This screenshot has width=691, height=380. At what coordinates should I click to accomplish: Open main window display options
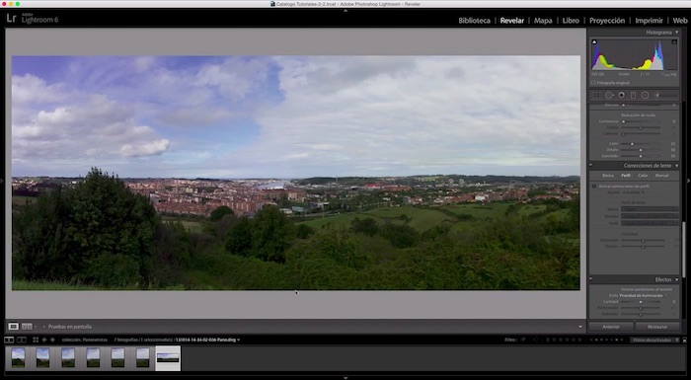9,340
